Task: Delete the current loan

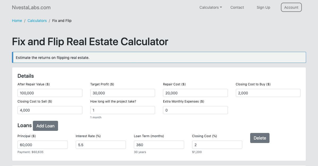Action: (x=260, y=138)
